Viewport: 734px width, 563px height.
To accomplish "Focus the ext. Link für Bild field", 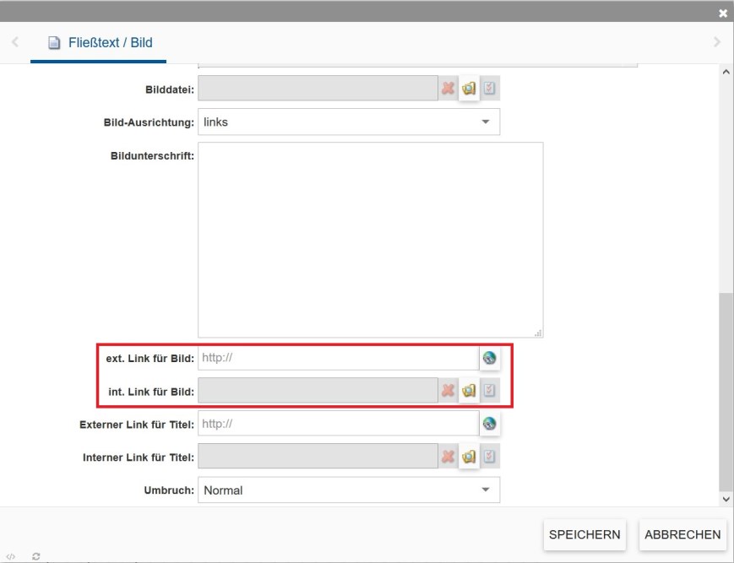I will (338, 358).
